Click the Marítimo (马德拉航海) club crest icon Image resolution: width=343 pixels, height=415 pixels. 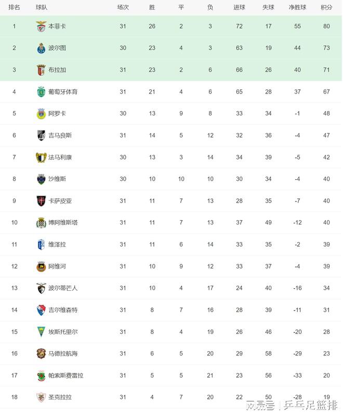click(42, 353)
